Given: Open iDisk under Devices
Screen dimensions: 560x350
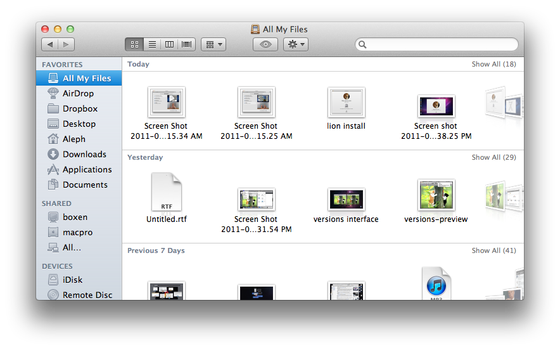Looking at the screenshot, I should coord(79,280).
